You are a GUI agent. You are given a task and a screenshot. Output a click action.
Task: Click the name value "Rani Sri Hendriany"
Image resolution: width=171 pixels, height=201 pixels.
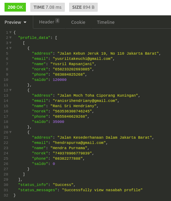pyautogui.click(x=73, y=106)
